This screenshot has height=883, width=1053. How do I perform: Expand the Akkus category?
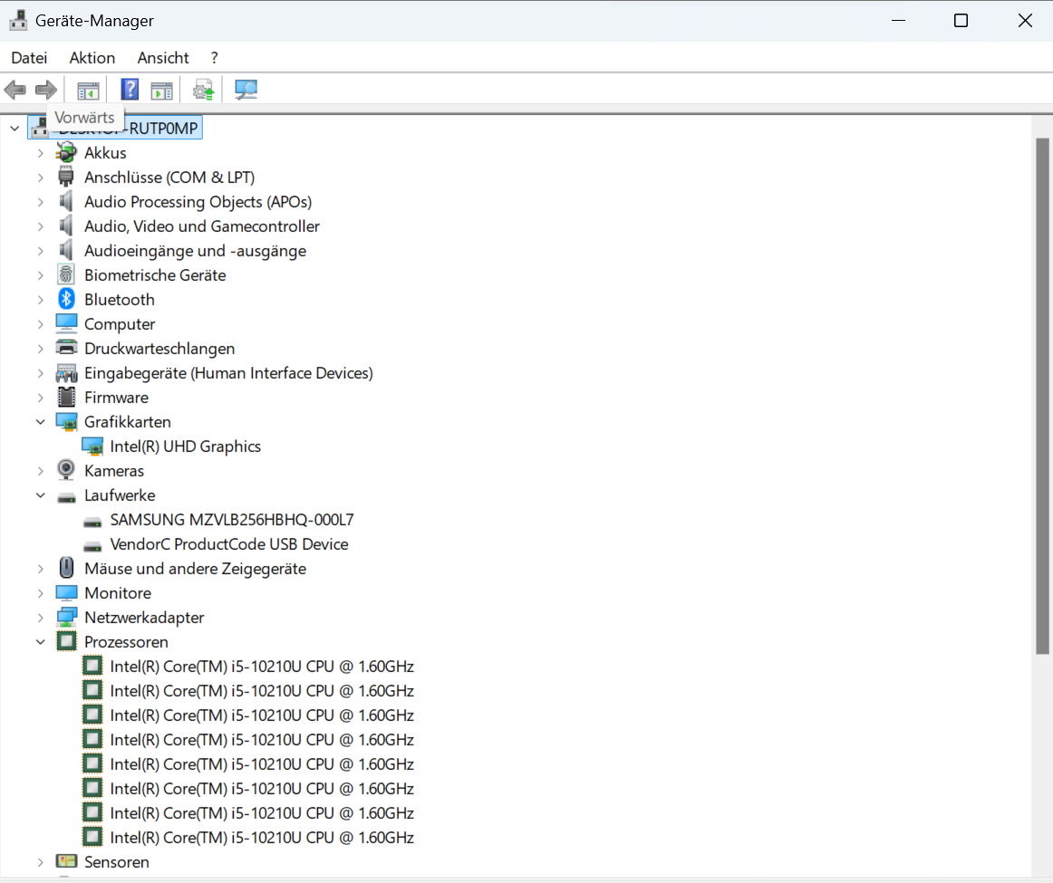[40, 153]
